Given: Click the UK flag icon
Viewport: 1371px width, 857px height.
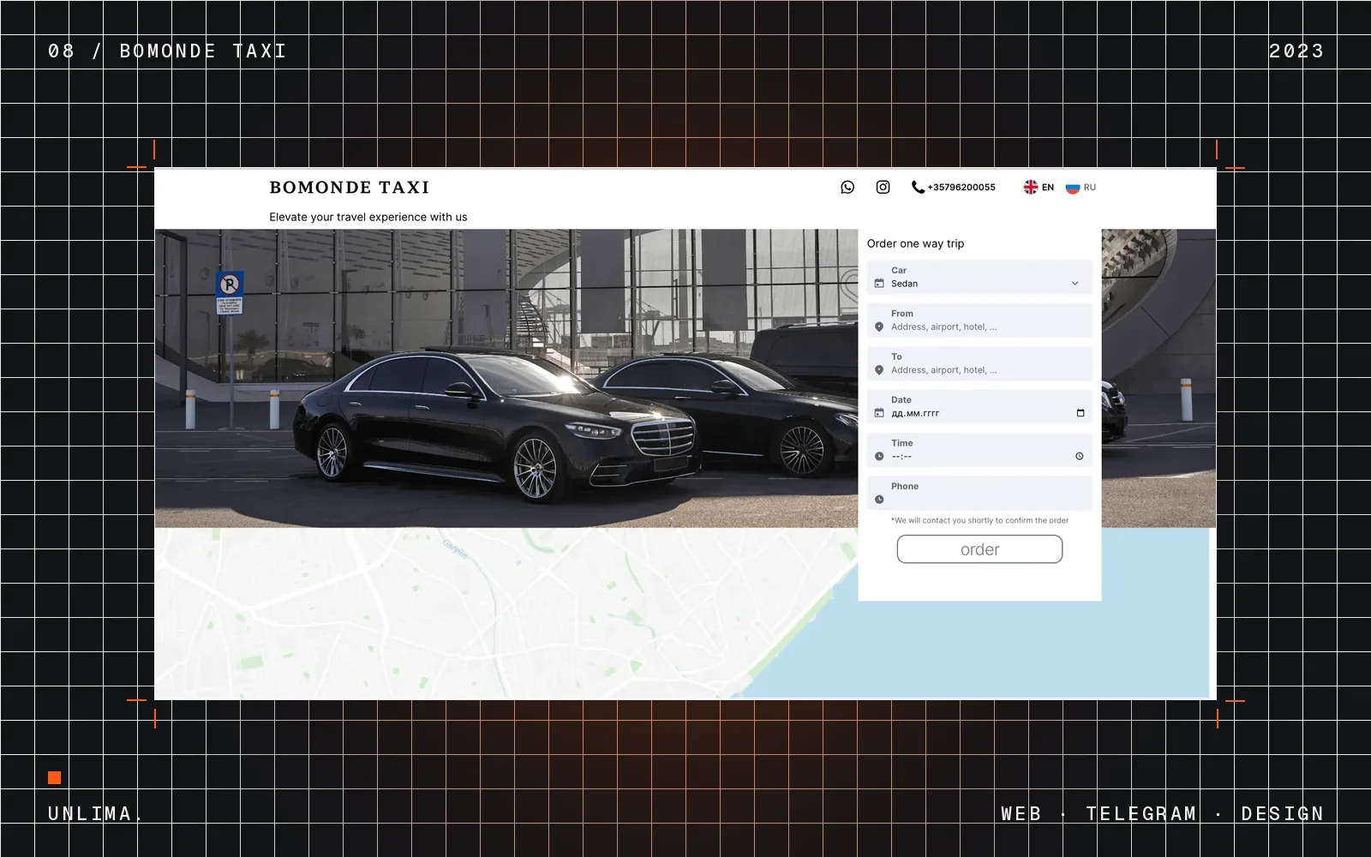Looking at the screenshot, I should (x=1031, y=187).
